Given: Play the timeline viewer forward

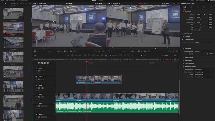Looking at the screenshot, I should (x=142, y=51).
